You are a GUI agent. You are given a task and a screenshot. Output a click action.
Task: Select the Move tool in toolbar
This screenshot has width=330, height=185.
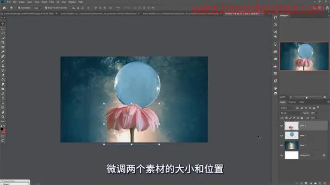(3, 24)
